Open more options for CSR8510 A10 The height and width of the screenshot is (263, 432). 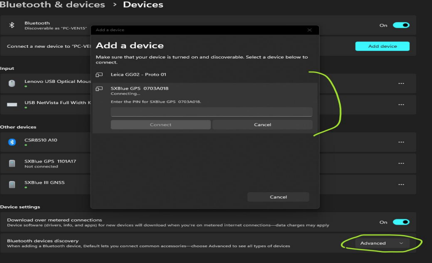(401, 142)
